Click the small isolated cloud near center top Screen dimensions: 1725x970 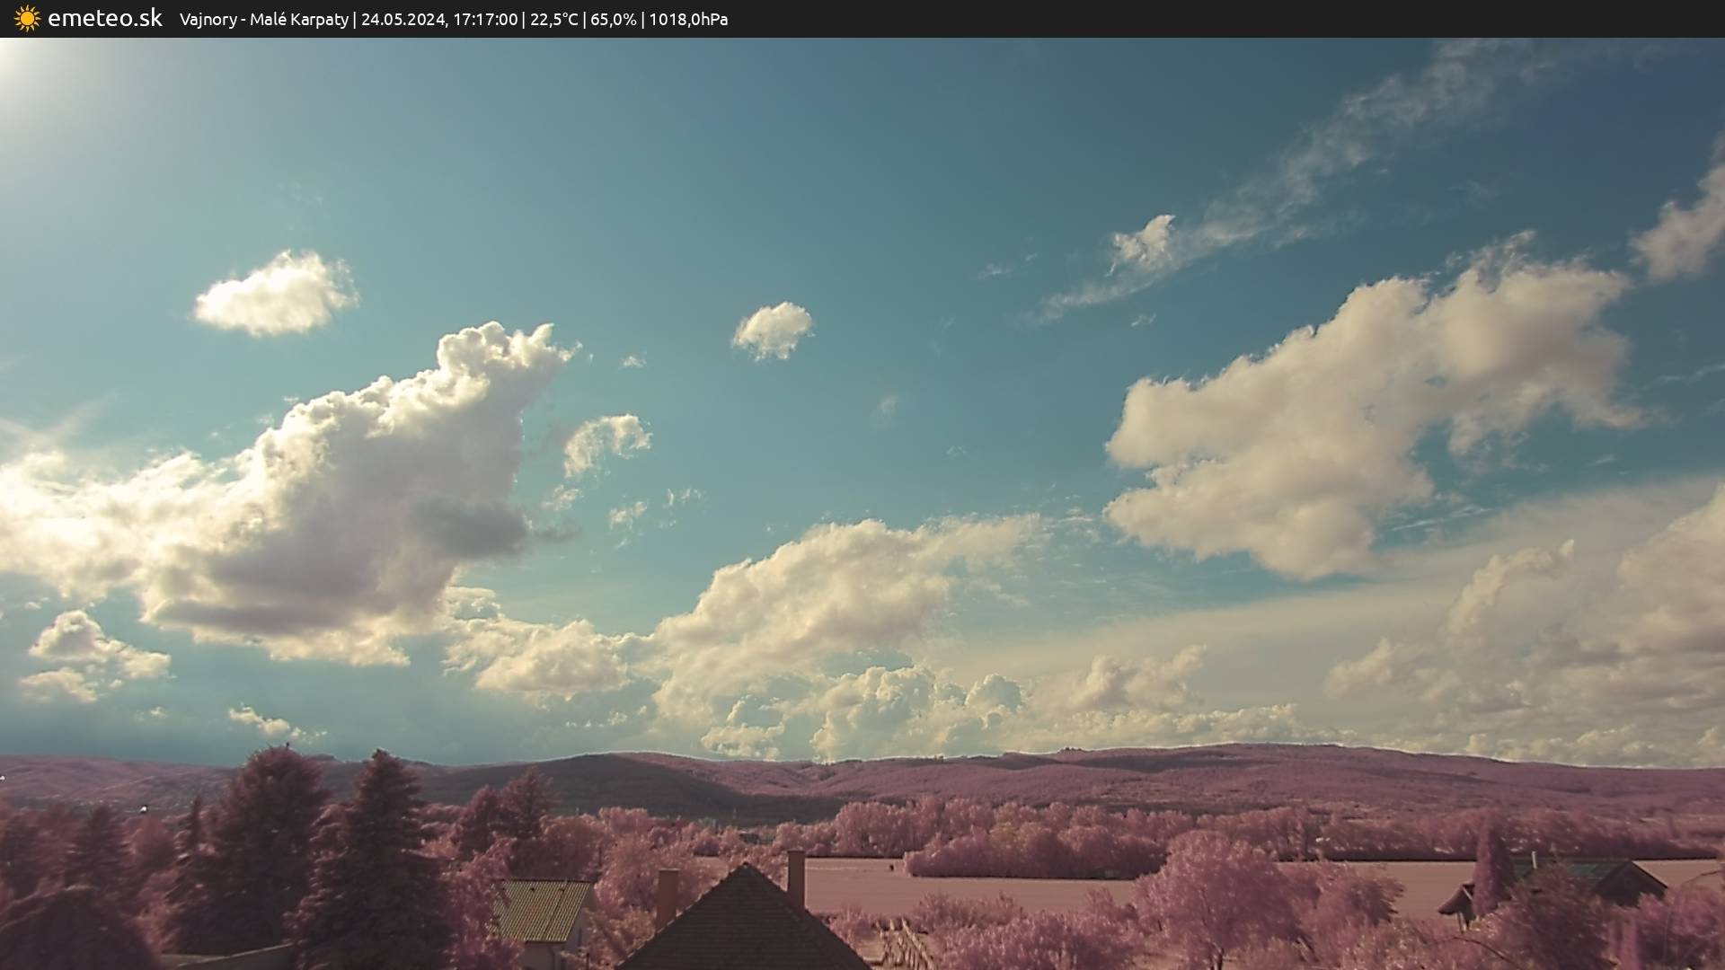pyautogui.click(x=773, y=329)
